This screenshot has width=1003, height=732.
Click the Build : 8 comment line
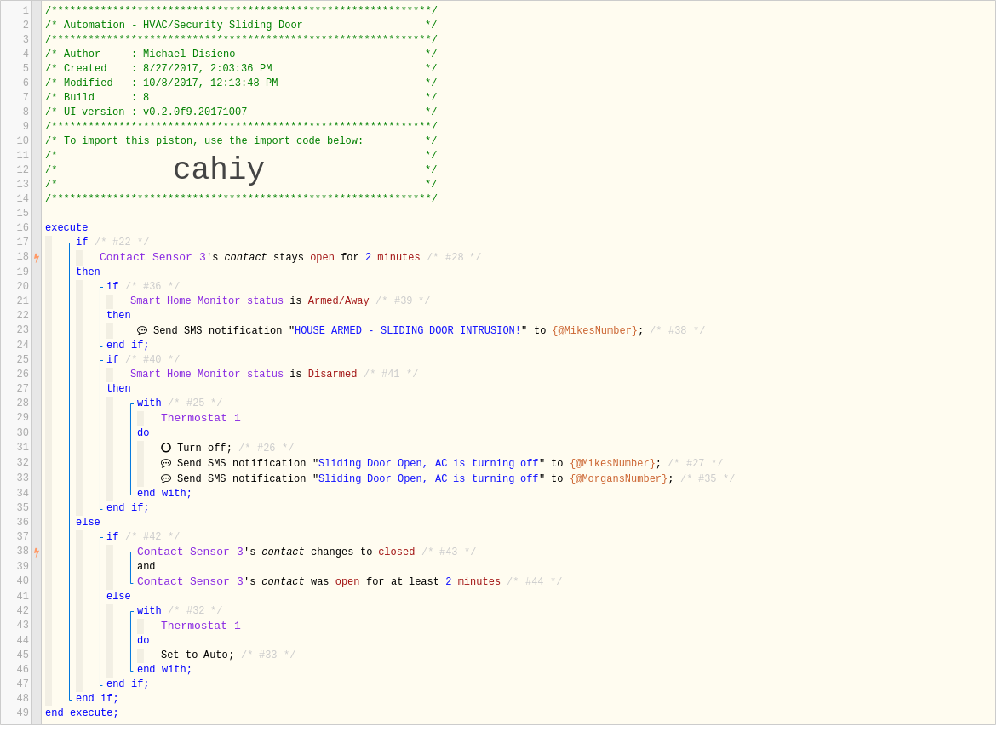pyautogui.click(x=241, y=99)
